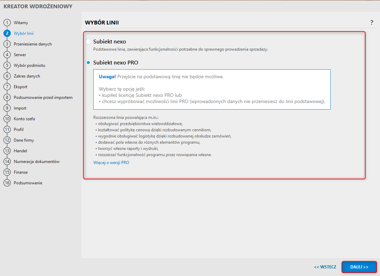Click the step 14 circle icon
This screenshot has width=380, height=276.
click(x=7, y=162)
